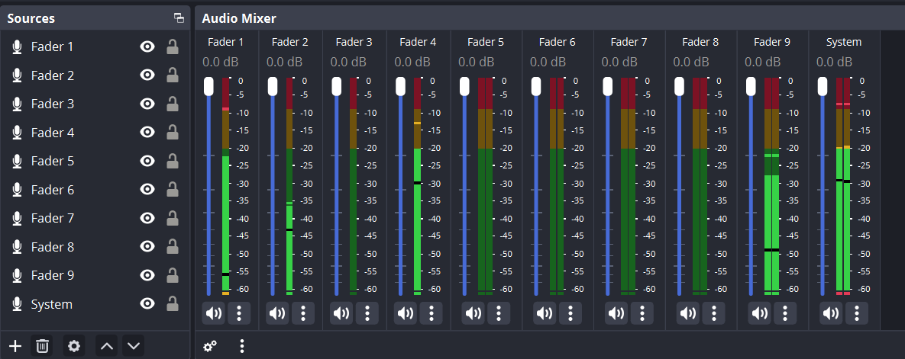
Task: Open Audio Mixer panel three-dot menu
Action: click(x=242, y=346)
